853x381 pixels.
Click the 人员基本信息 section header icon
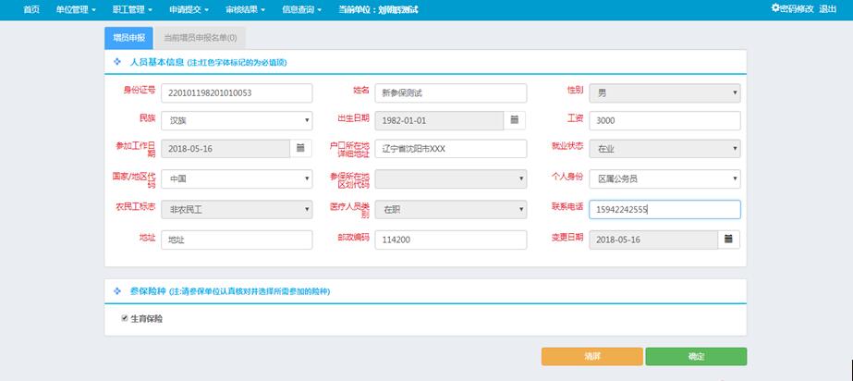(117, 62)
